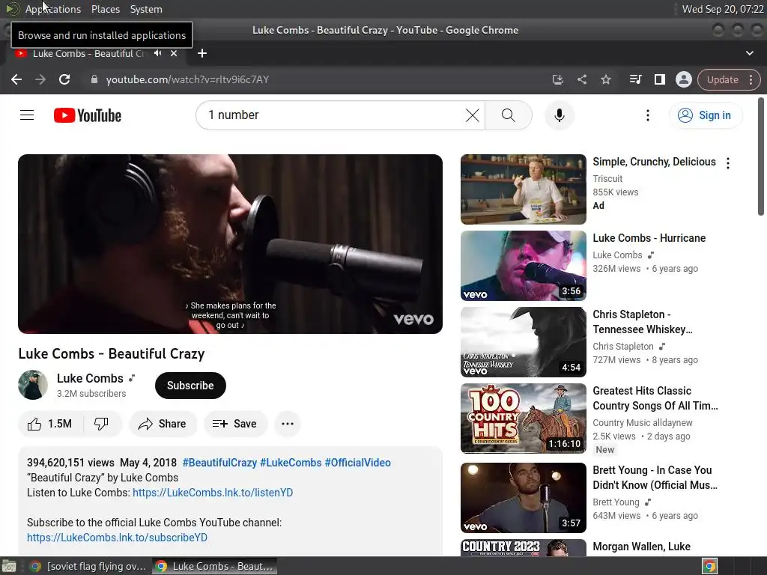Expand the tab search chevron
The image size is (767, 575).
coord(749,53)
